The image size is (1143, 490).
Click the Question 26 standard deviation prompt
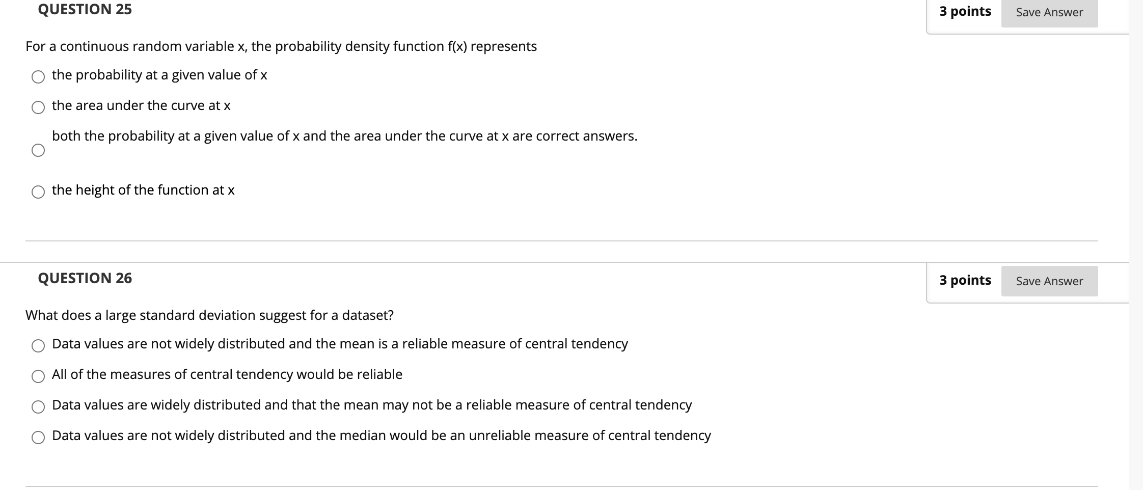click(x=209, y=315)
